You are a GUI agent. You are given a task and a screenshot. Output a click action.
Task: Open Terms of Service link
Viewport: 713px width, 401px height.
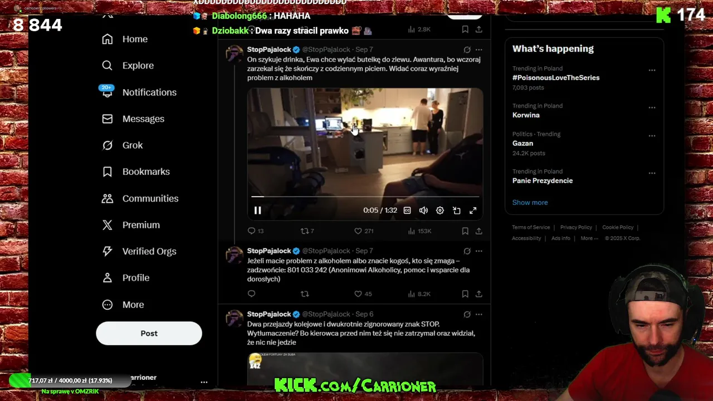pyautogui.click(x=531, y=227)
